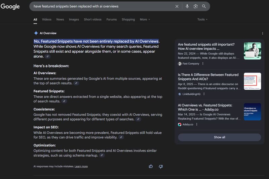The width and height of the screenshot is (269, 179).
Task: Clear the search query with the X icon
Action: (x=177, y=6)
